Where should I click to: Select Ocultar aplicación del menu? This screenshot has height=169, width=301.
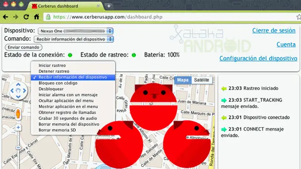tap(73, 100)
